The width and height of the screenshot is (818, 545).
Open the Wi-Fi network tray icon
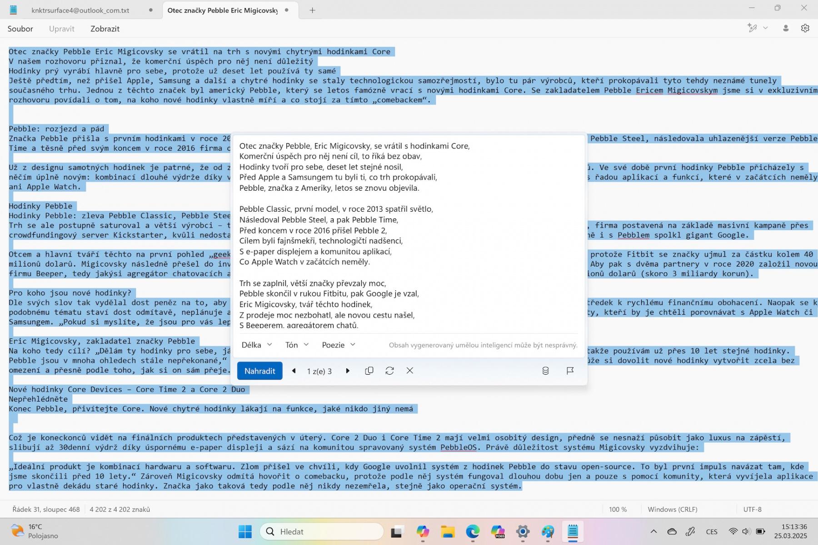coord(733,531)
